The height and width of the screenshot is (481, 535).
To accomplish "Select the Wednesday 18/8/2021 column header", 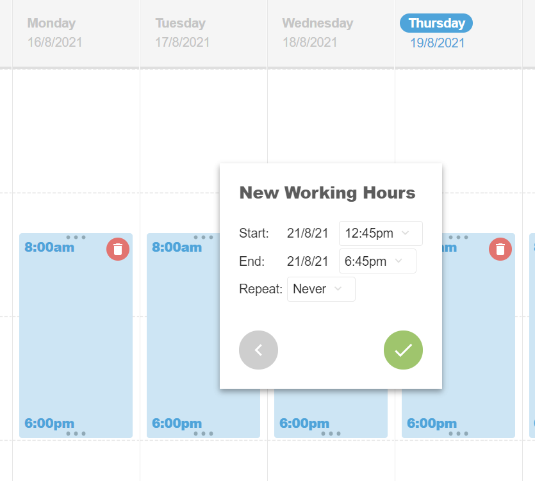I will coord(317,33).
